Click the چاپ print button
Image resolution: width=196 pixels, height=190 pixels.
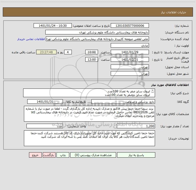(x=63, y=155)
